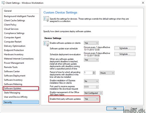Viewport: 146px width, 113px height.
Task: Confirm settings with the OK button
Action: [x=115, y=108]
